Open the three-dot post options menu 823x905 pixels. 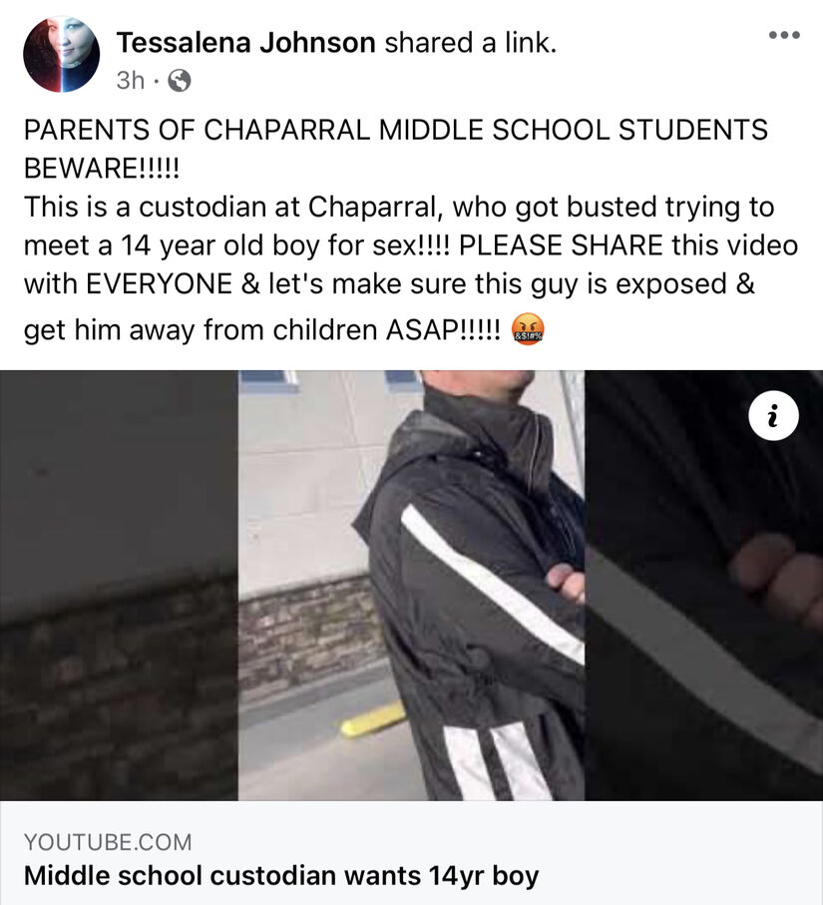(784, 35)
